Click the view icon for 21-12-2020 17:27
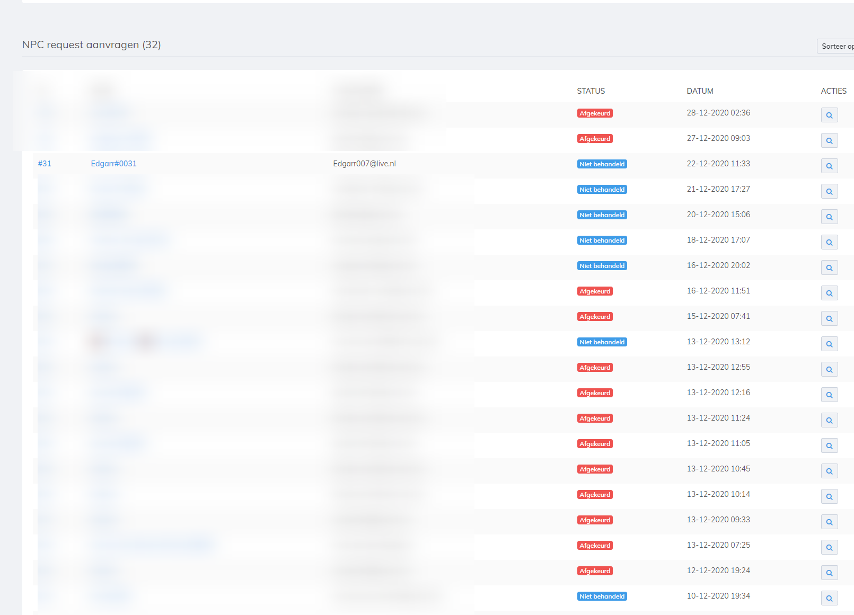Screen dimensions: 854x615 pos(829,191)
